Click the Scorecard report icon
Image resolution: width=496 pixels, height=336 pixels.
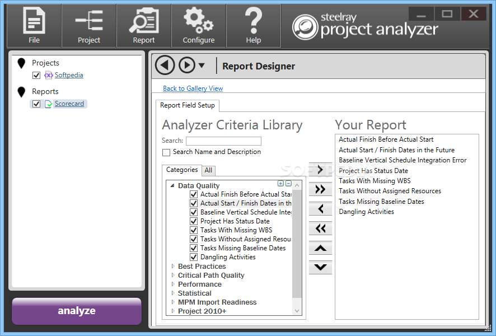coord(48,104)
